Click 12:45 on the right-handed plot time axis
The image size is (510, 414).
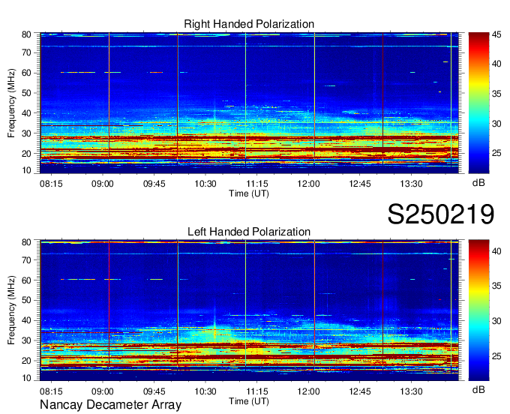pyautogui.click(x=360, y=184)
